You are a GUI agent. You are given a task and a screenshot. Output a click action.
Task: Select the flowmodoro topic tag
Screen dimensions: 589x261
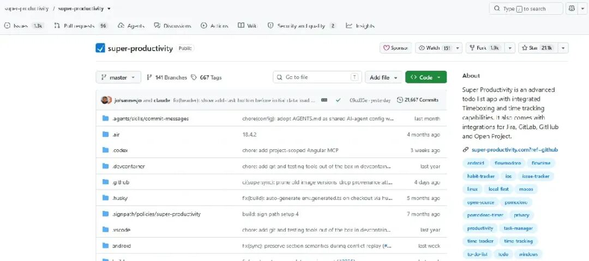pos(508,163)
